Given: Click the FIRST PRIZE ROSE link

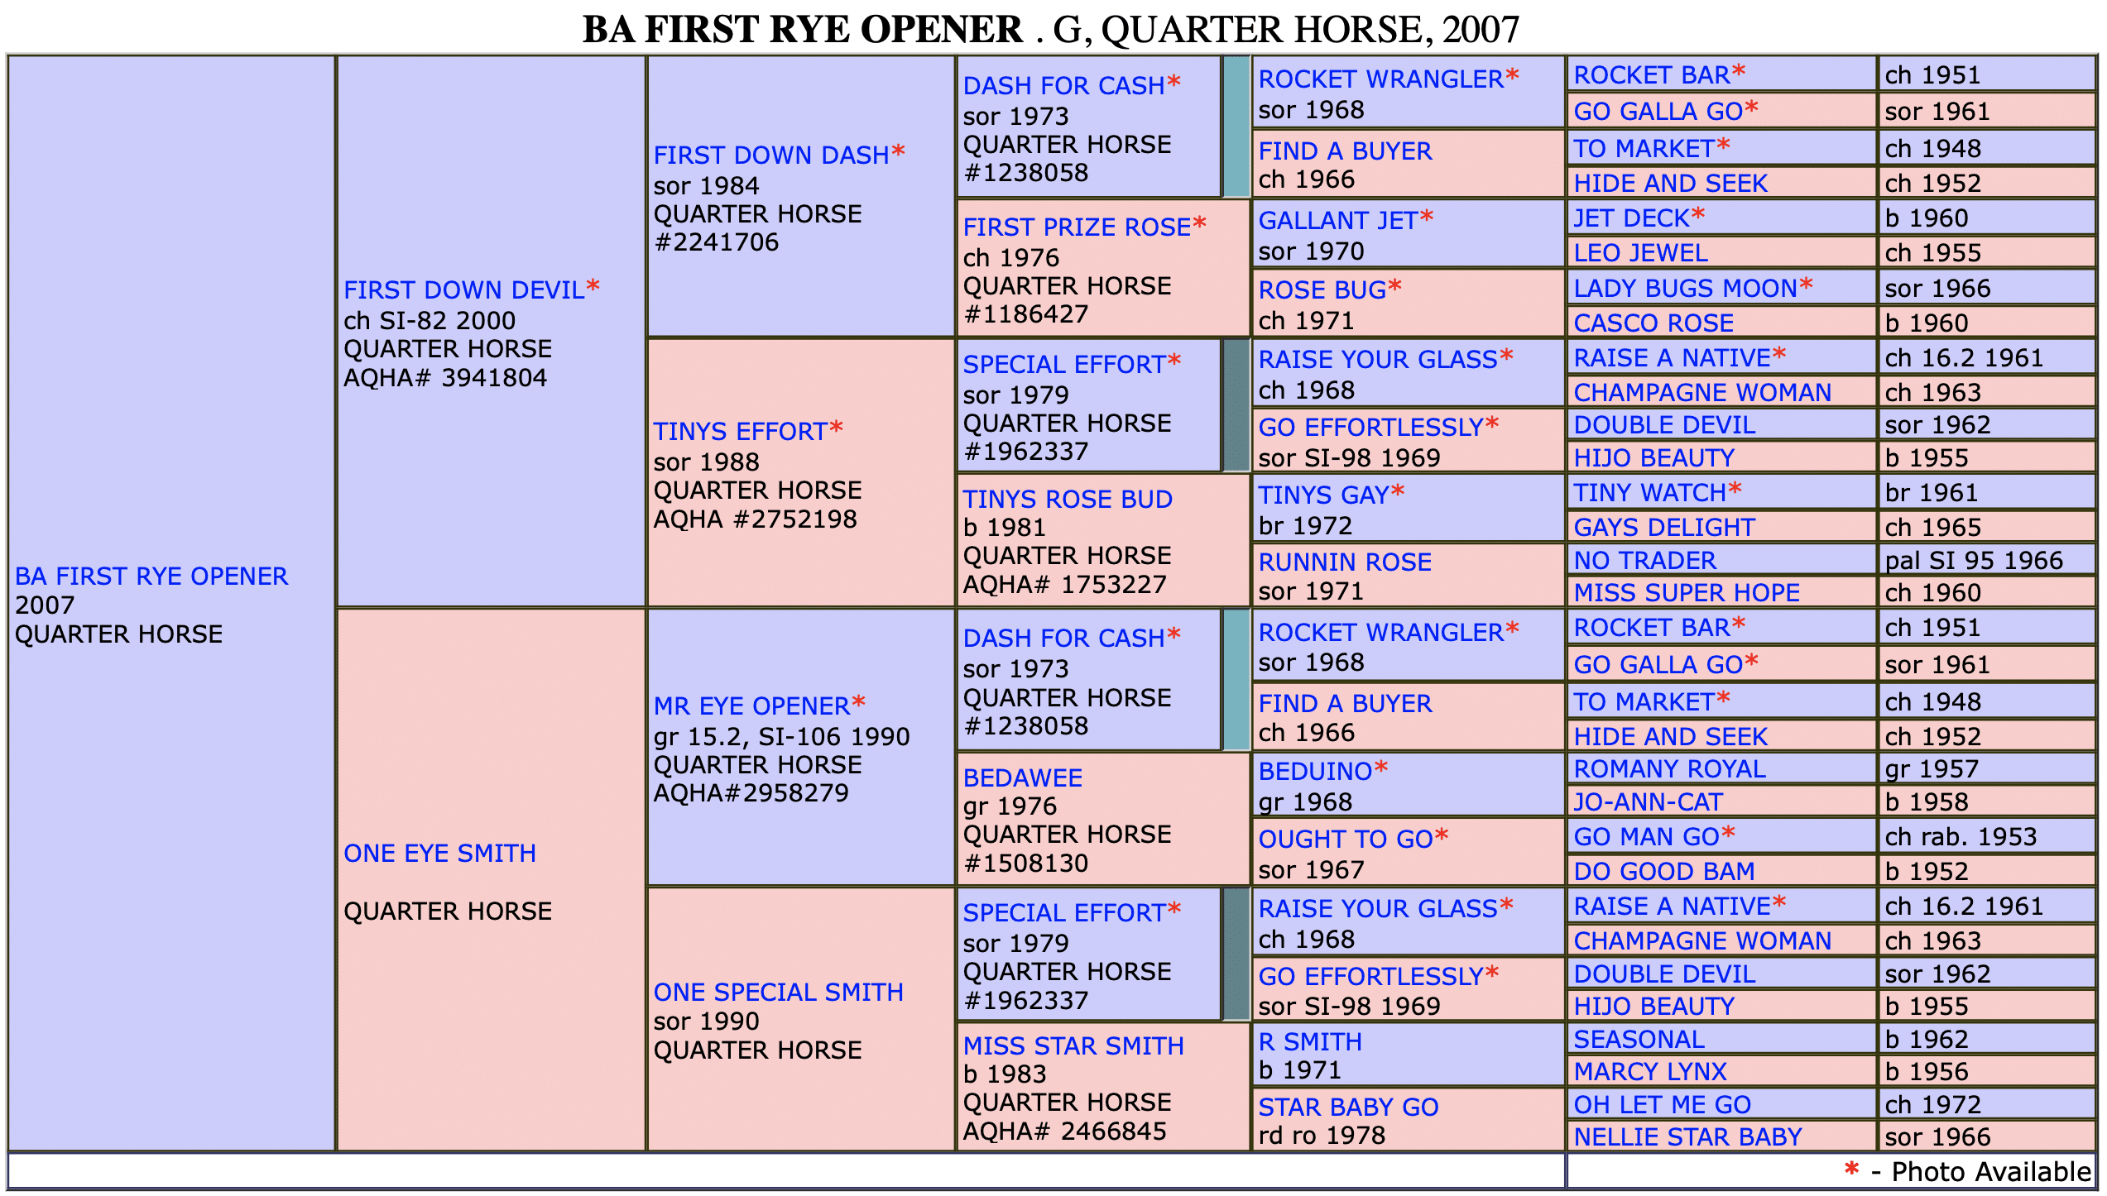Looking at the screenshot, I should (1077, 227).
